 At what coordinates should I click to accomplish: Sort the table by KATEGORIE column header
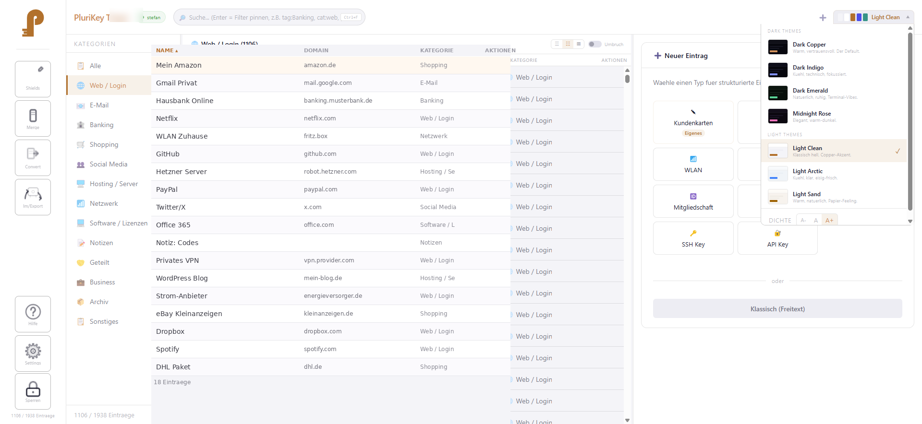pos(437,50)
